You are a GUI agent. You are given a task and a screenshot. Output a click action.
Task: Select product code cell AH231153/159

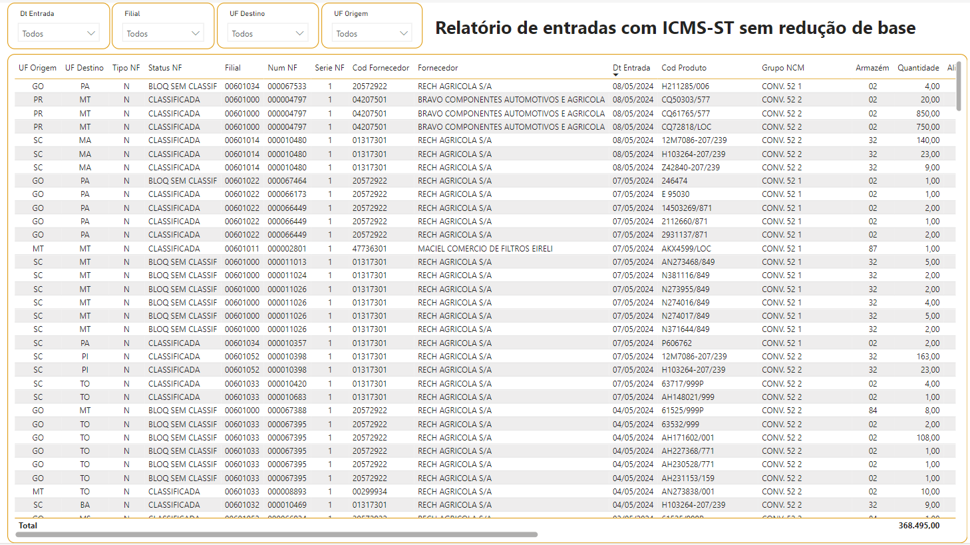(x=688, y=478)
